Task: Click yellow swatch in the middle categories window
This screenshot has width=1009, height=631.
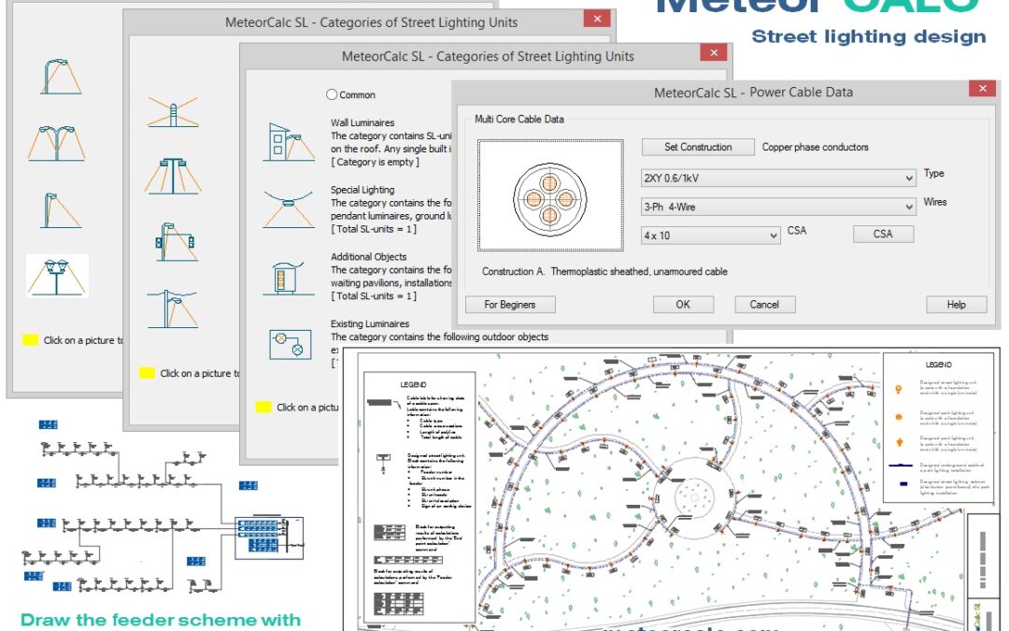Action: pyautogui.click(x=147, y=373)
